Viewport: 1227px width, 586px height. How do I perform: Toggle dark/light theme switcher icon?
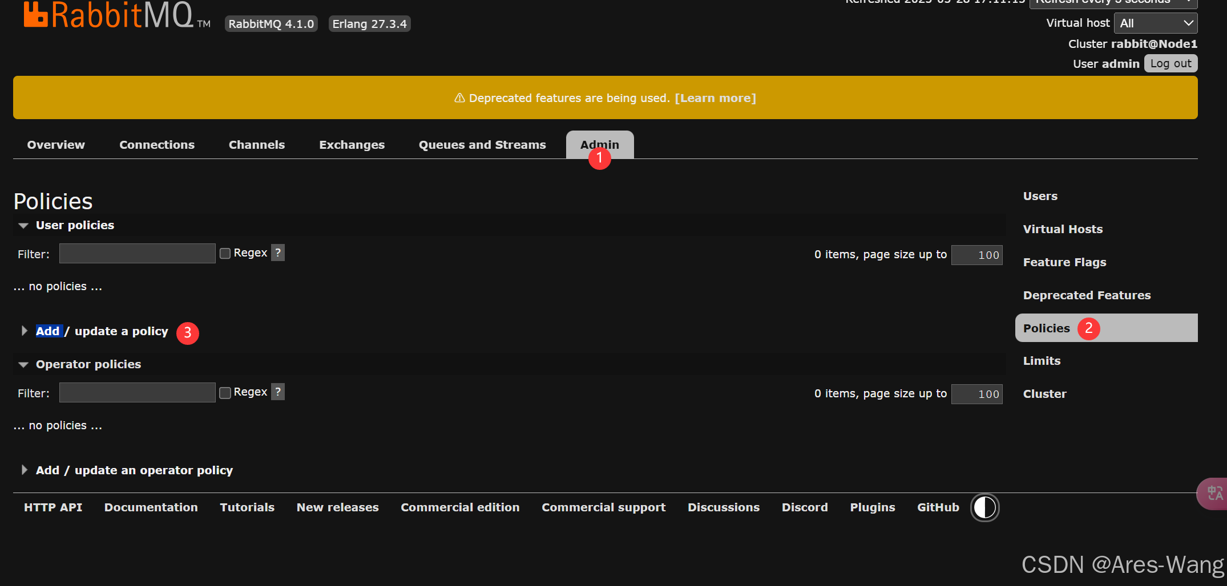[984, 507]
